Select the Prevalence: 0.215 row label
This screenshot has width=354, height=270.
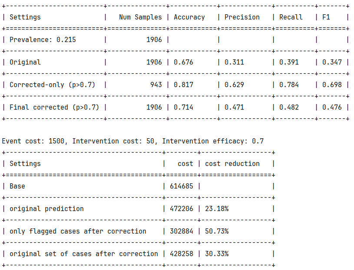click(x=43, y=40)
